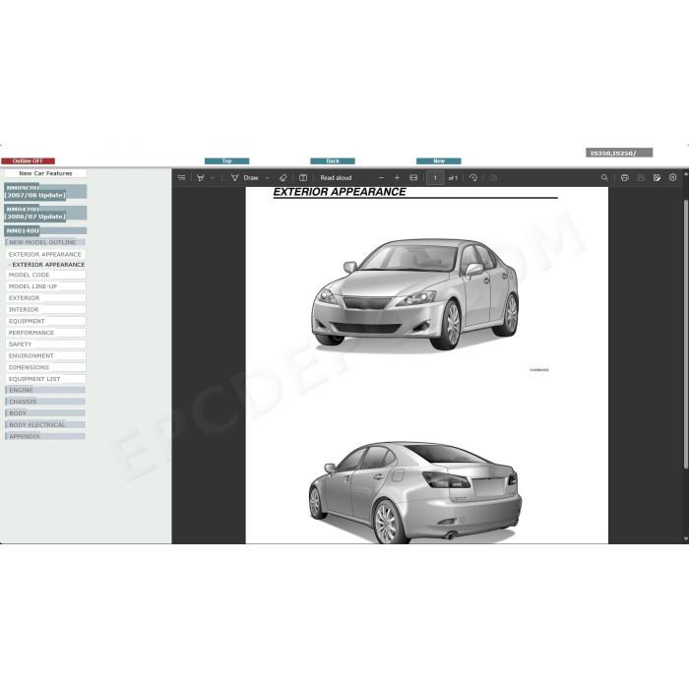Screen dimensions: 689x689
Task: Select the Erase tool icon
Action: (x=283, y=177)
